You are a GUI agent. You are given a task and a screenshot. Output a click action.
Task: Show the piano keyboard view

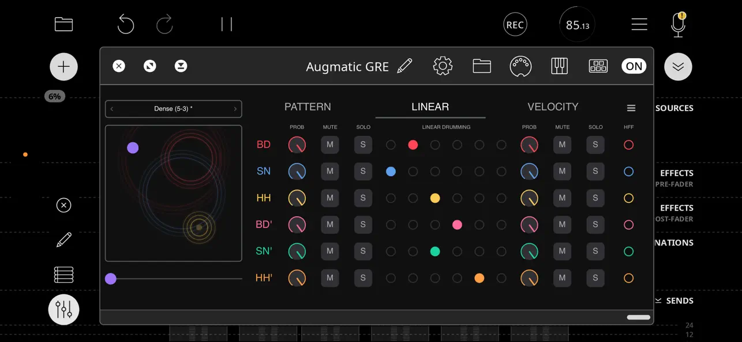[559, 66]
